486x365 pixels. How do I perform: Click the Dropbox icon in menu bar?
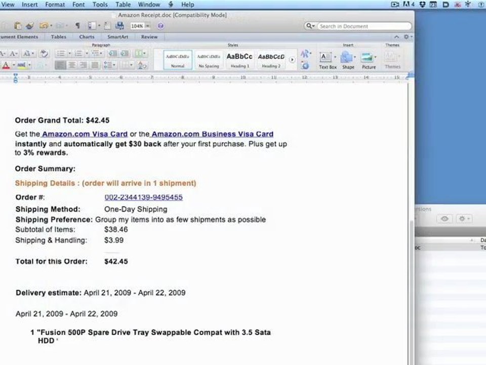(422, 5)
